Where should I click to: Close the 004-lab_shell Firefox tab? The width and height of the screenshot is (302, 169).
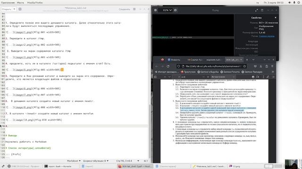pyautogui.click(x=241, y=60)
